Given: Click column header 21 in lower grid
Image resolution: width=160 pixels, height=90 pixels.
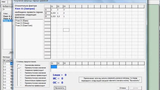Looking at the screenshot, I should [x=54, y=63].
